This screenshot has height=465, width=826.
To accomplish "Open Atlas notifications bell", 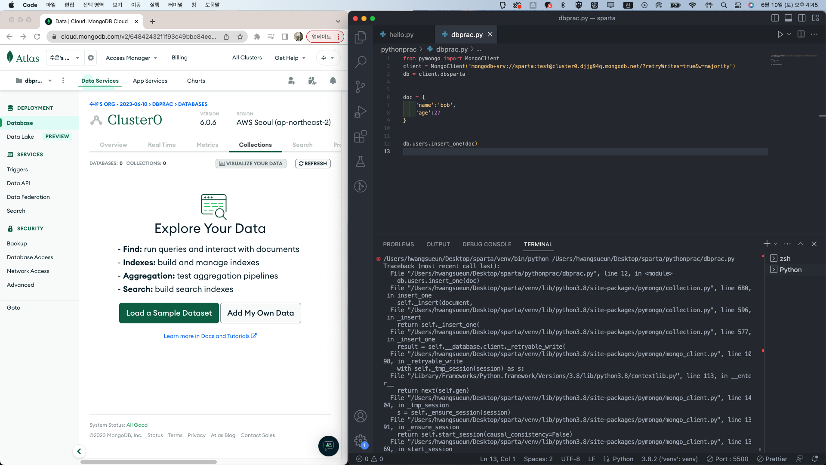I will (x=333, y=81).
